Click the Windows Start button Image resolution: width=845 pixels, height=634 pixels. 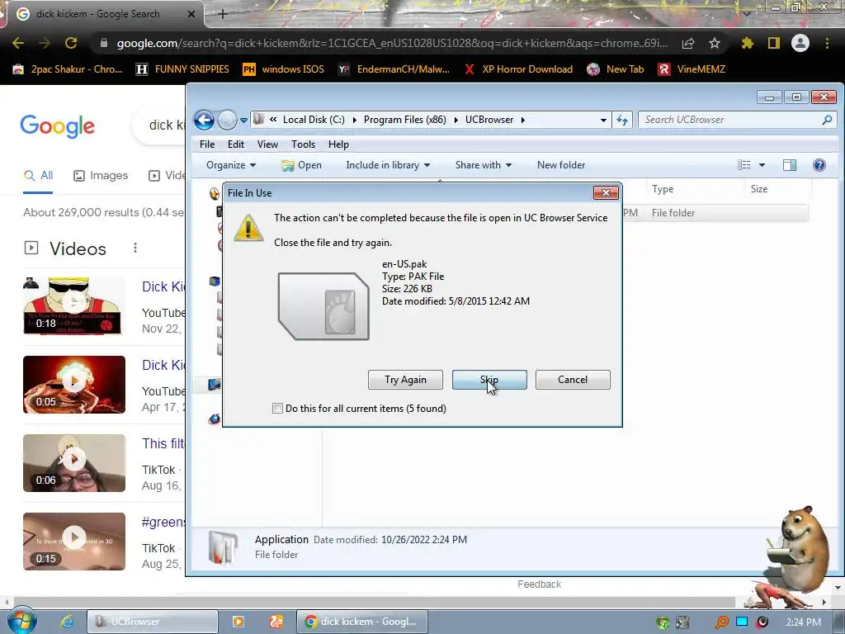click(22, 621)
